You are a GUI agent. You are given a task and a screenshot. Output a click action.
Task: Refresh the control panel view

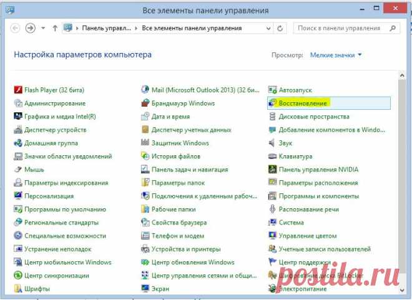pos(280,28)
